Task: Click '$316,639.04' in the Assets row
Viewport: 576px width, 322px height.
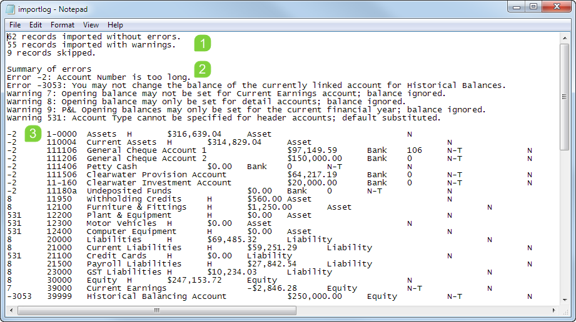Action: point(195,134)
